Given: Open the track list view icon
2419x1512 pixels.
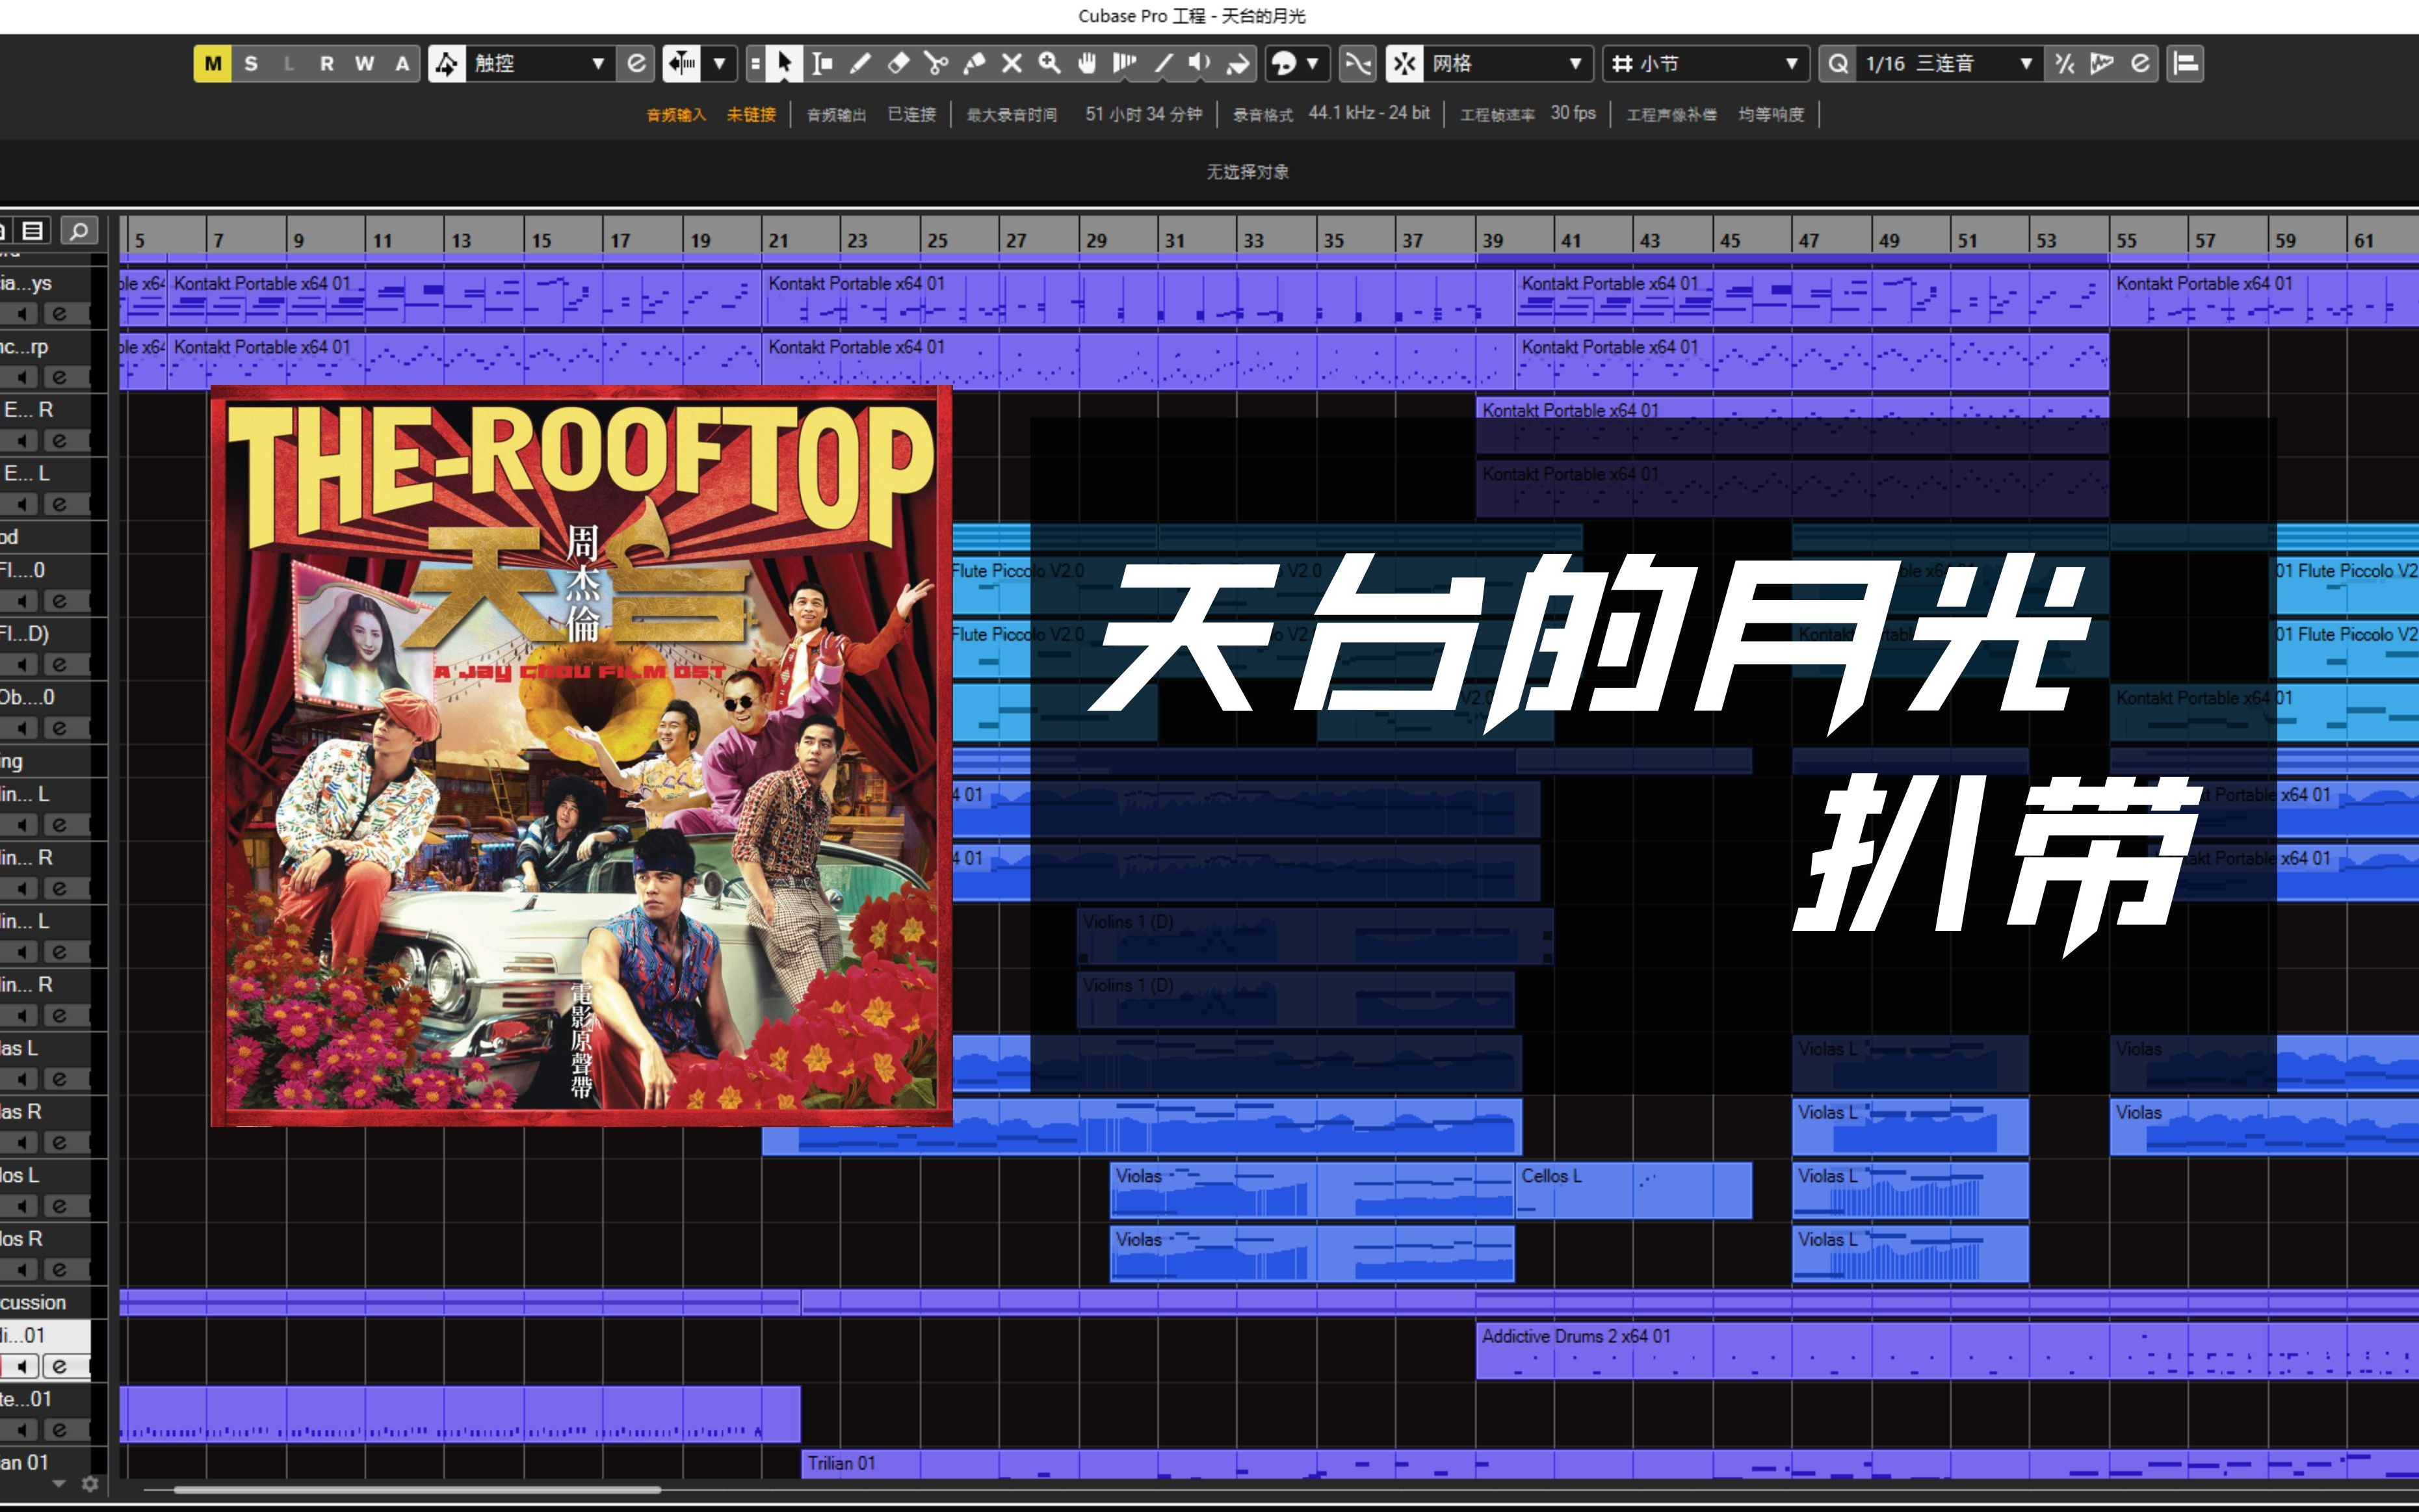Looking at the screenshot, I should coord(33,231).
